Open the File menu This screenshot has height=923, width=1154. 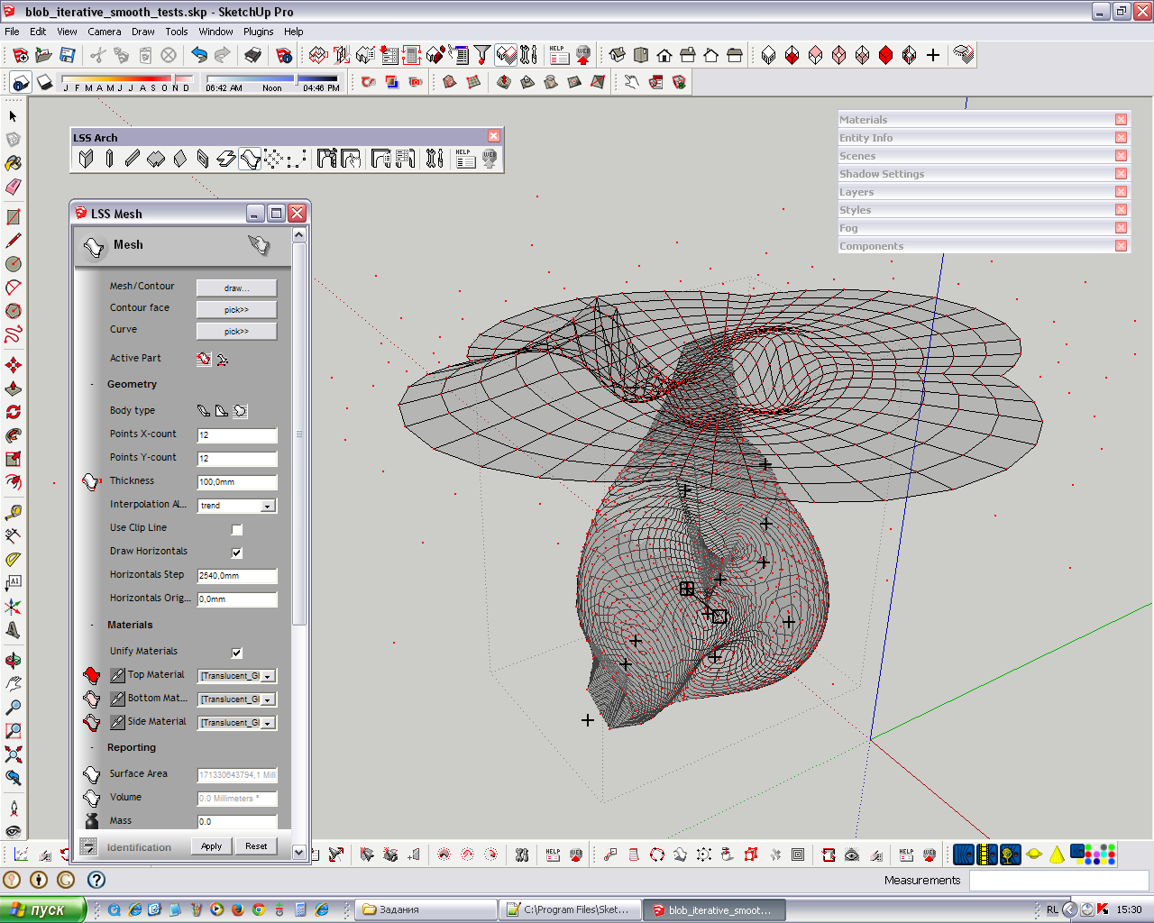click(12, 32)
